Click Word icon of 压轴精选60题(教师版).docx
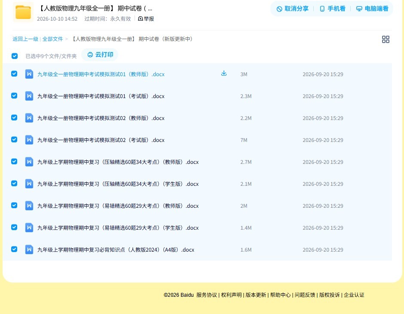The height and width of the screenshot is (314, 404). [29, 162]
